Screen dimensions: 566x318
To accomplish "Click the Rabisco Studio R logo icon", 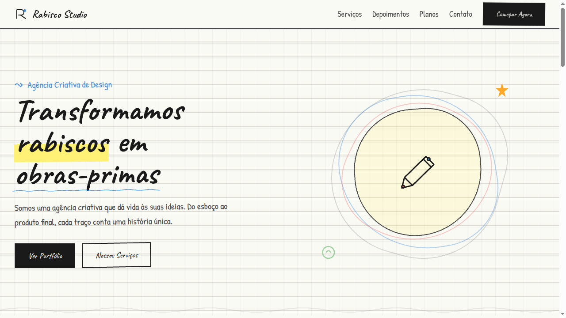I will [x=21, y=14].
